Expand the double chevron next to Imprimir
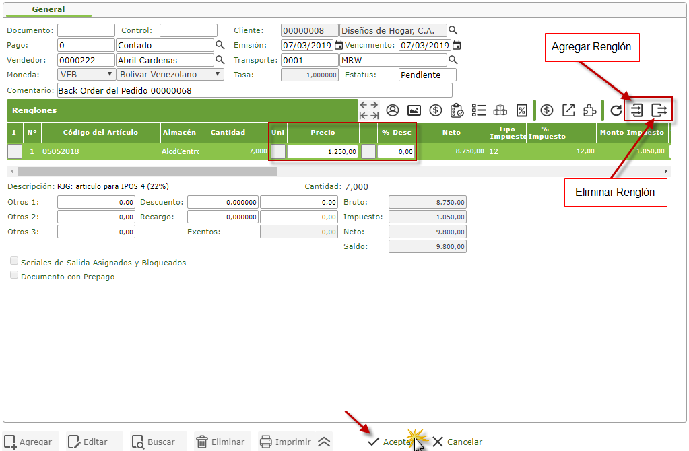This screenshot has width=689, height=451. click(x=324, y=442)
